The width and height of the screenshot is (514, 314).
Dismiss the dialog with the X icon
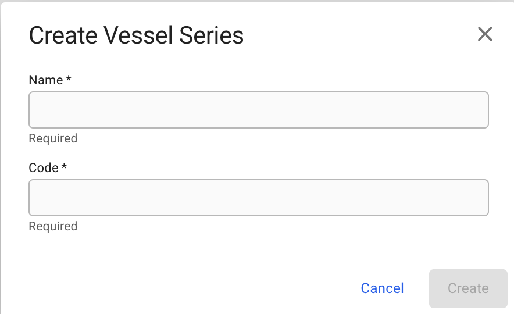[x=485, y=34]
